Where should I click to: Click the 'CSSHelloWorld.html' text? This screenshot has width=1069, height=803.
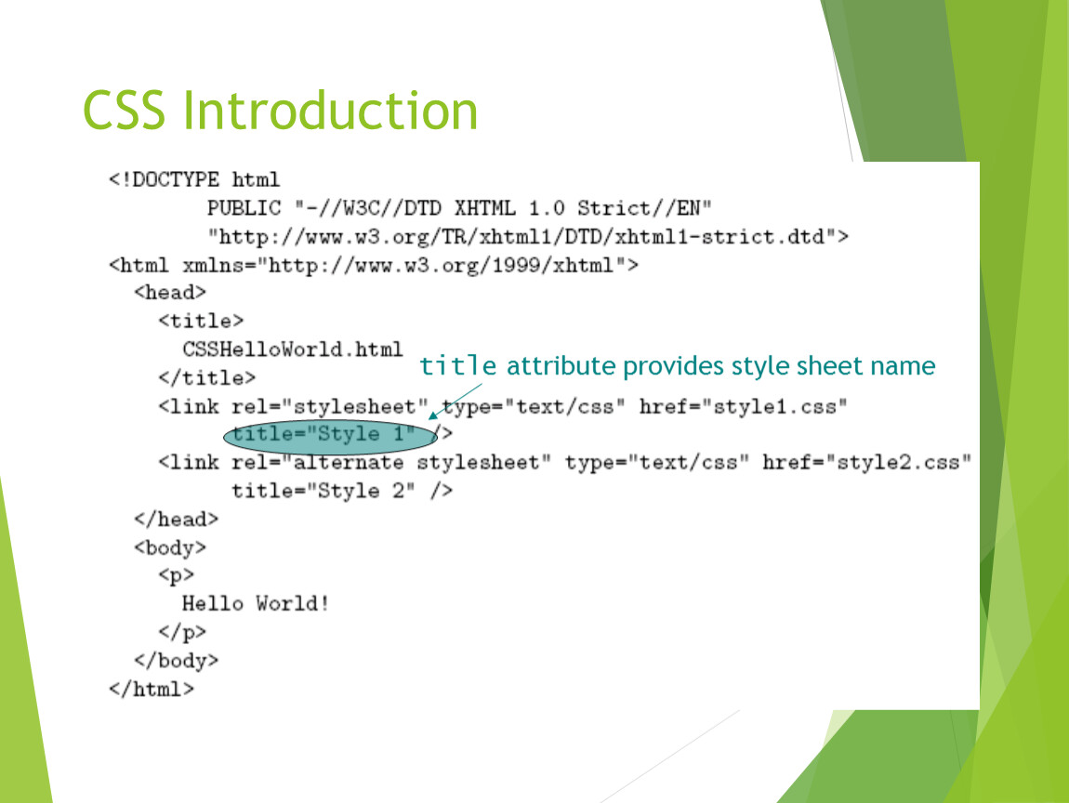point(293,349)
